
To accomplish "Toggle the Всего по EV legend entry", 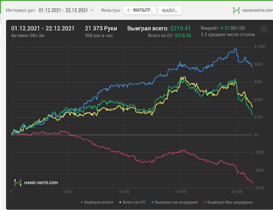I will coord(132,202).
